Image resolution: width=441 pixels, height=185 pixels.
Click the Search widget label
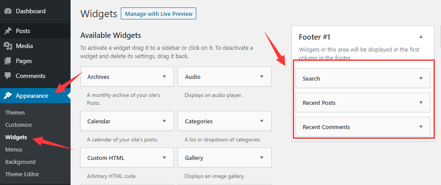tap(311, 78)
